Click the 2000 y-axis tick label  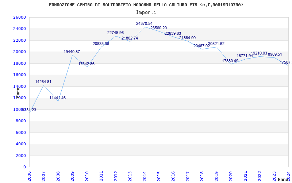21,156
